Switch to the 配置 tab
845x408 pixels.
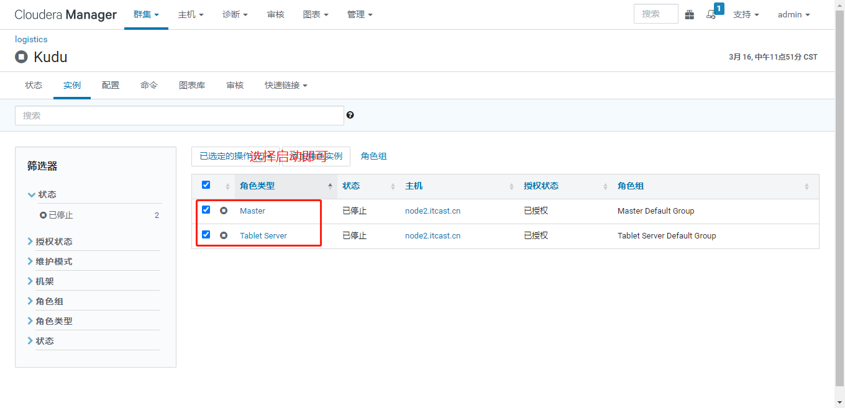111,85
